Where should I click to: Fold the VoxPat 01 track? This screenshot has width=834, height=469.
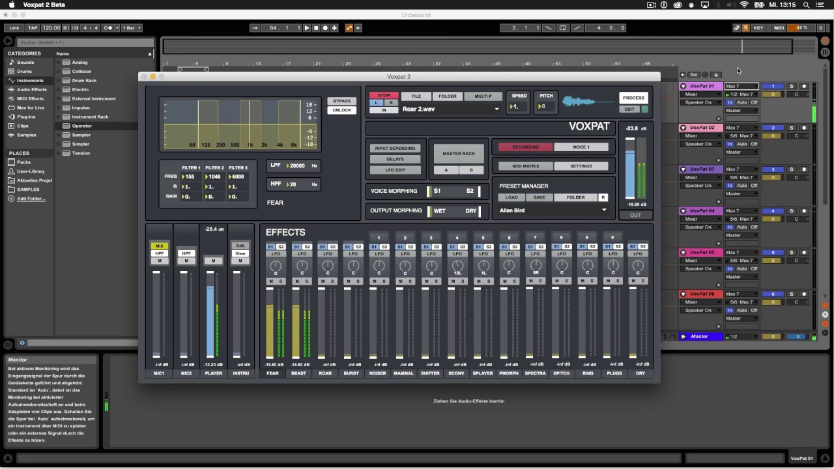(x=683, y=87)
